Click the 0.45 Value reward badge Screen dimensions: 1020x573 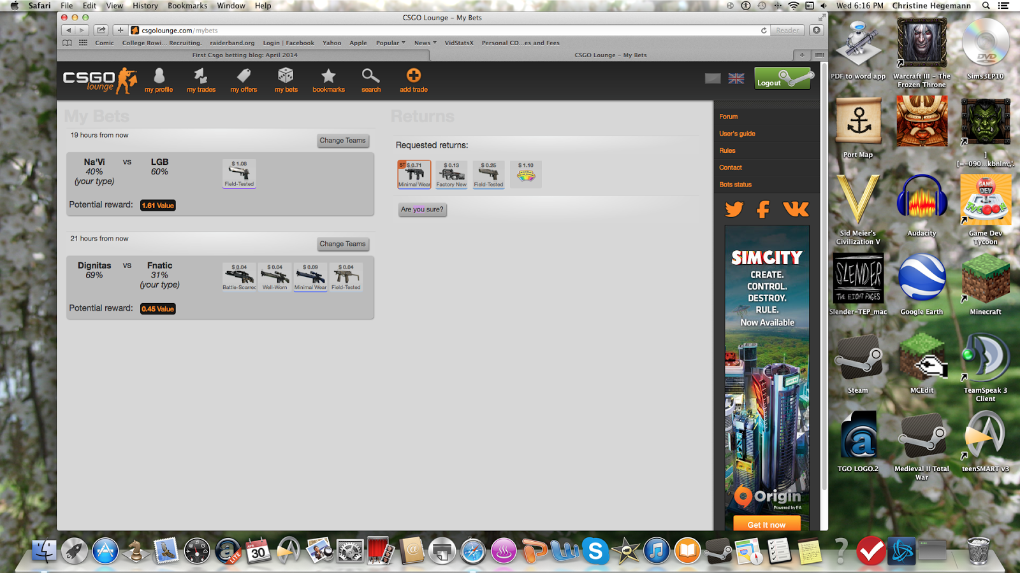(x=158, y=309)
